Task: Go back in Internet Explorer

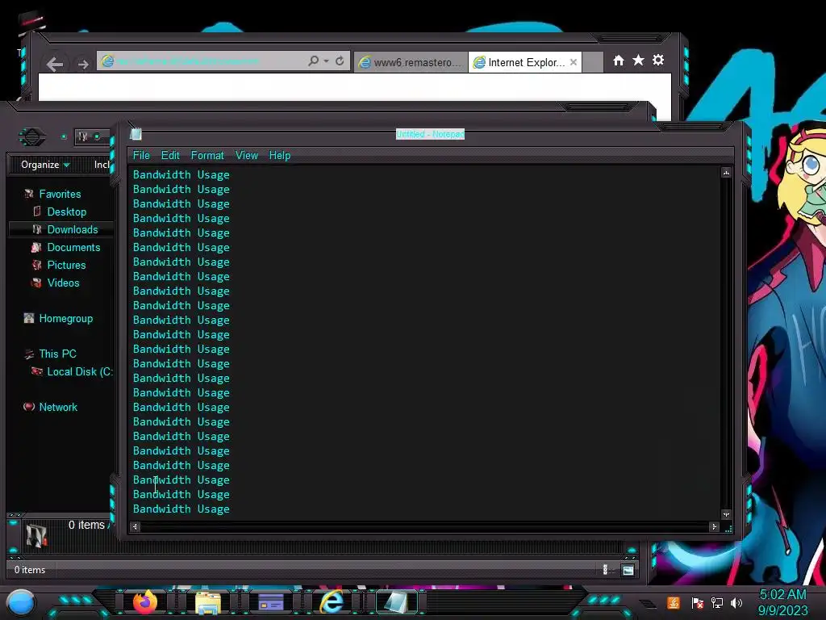Action: [55, 65]
